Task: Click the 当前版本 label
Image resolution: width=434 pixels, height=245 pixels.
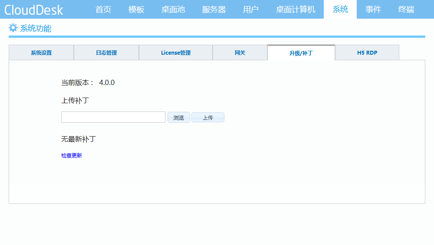Action: [77, 83]
